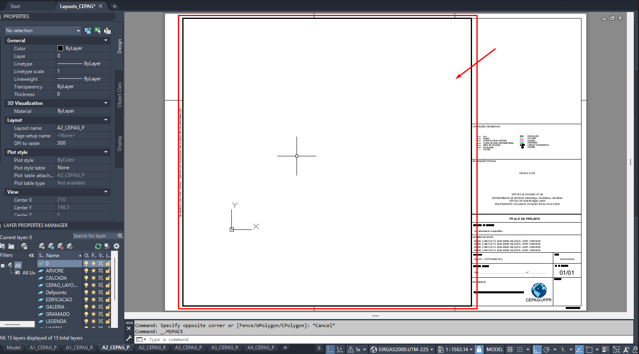This screenshot has width=639, height=354.
Task: Click the search magnifier in layer search box
Action: tap(120, 236)
